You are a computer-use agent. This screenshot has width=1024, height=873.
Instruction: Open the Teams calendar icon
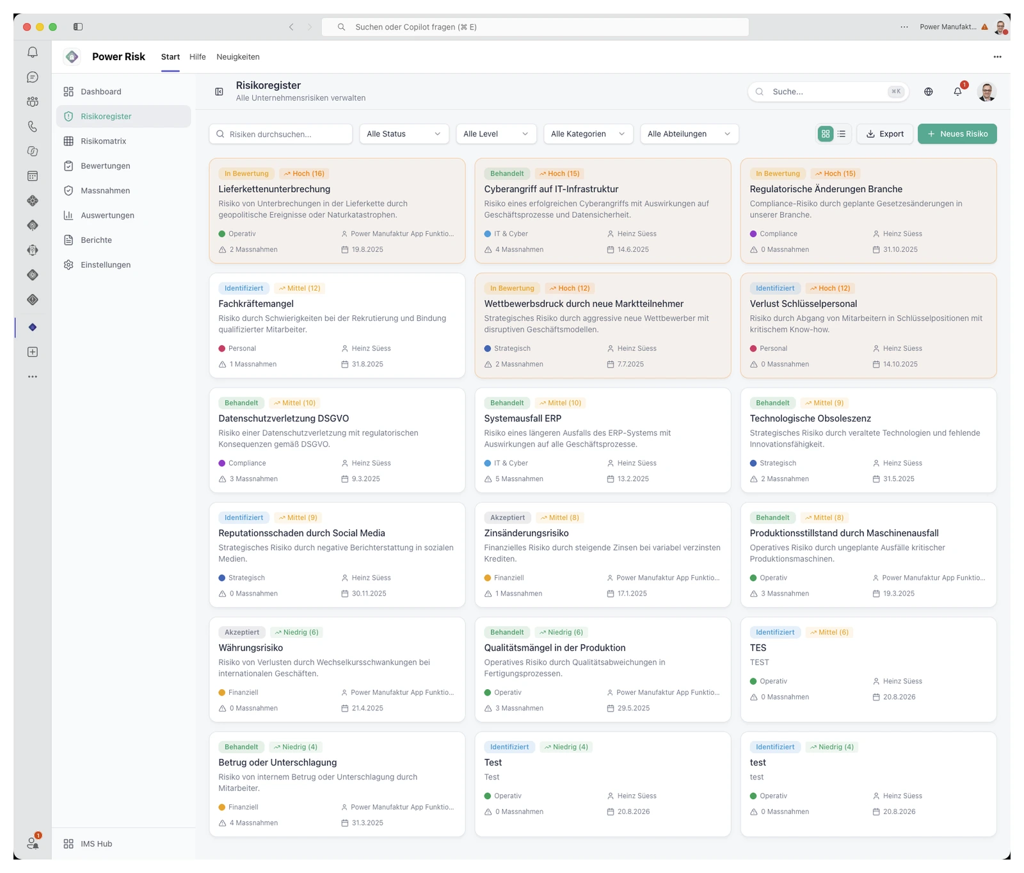[33, 176]
